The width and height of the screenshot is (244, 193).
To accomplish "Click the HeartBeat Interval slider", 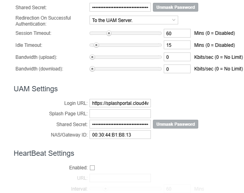I will point(106,189).
